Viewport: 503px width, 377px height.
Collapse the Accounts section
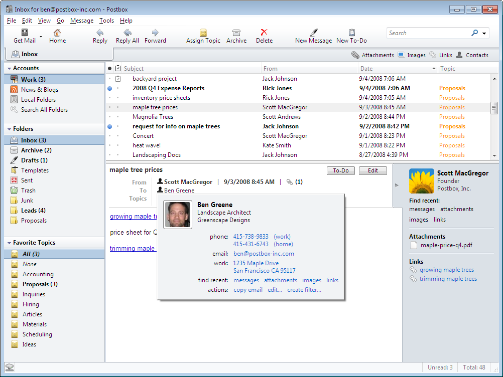pos(9,68)
